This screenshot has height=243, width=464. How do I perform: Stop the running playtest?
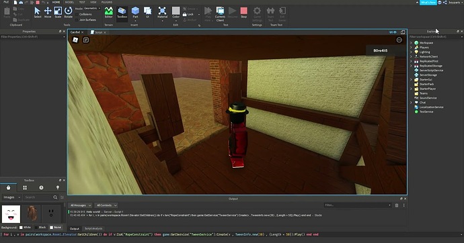(x=243, y=13)
